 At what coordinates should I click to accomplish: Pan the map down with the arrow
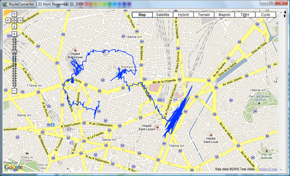(x=15, y=26)
